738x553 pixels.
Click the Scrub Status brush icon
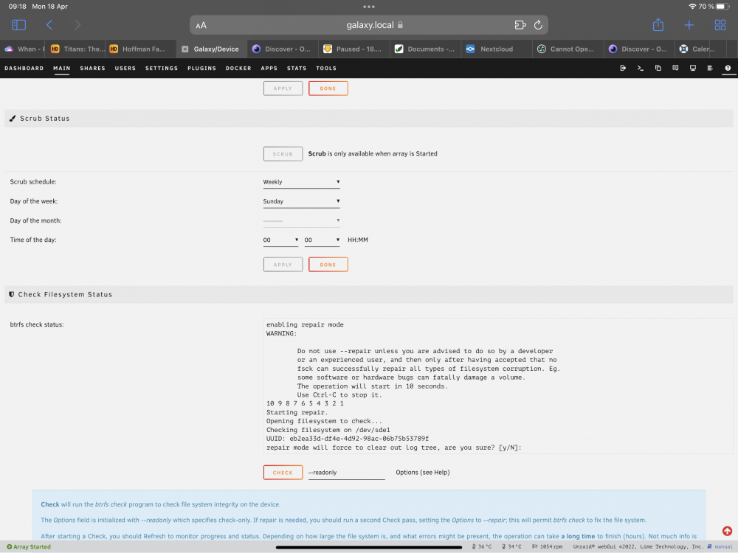tap(13, 119)
